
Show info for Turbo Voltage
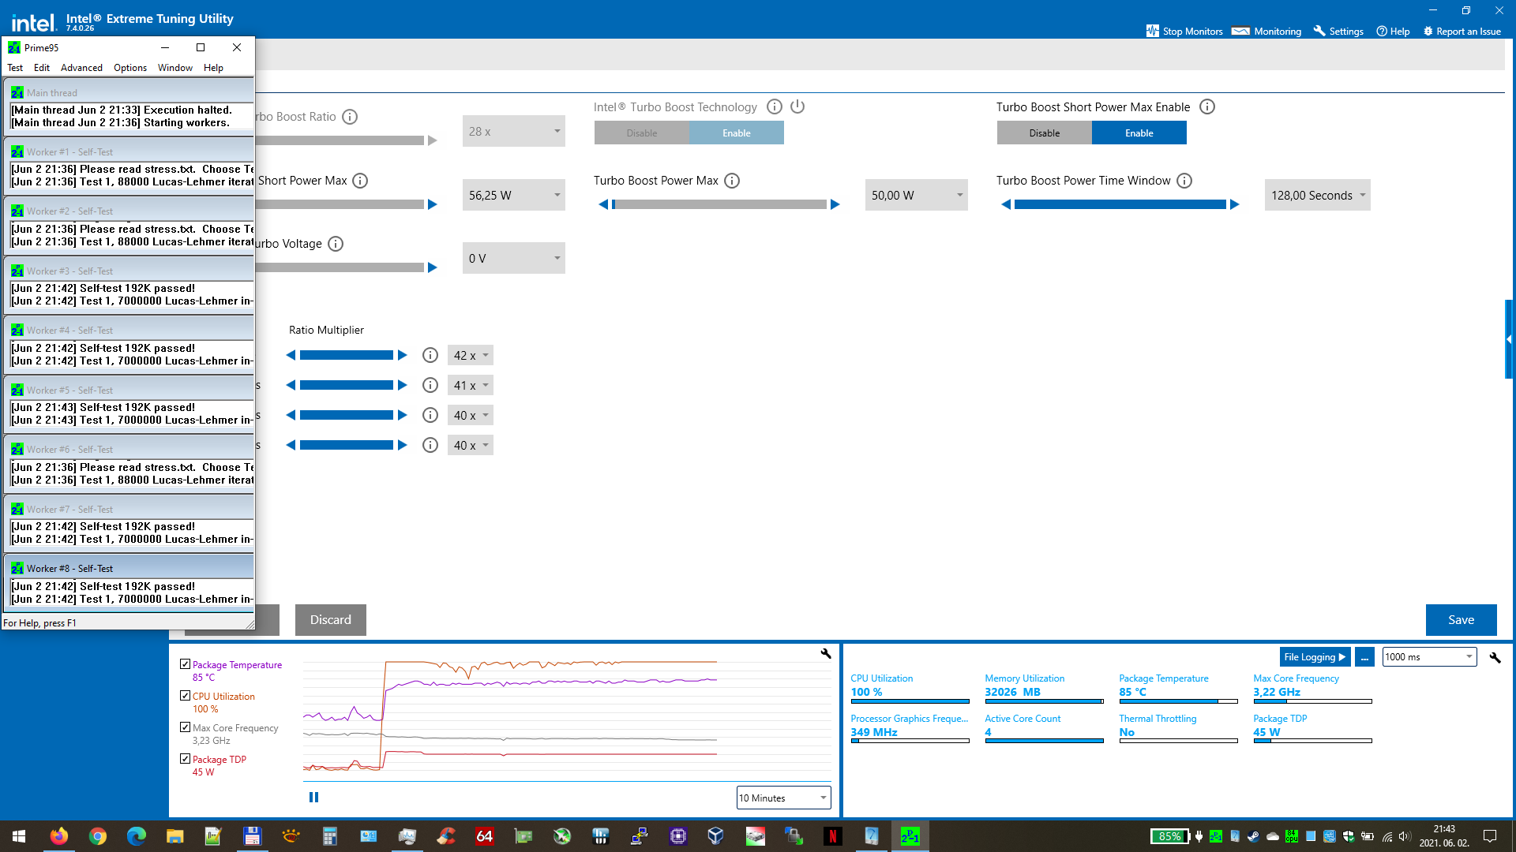(x=336, y=244)
